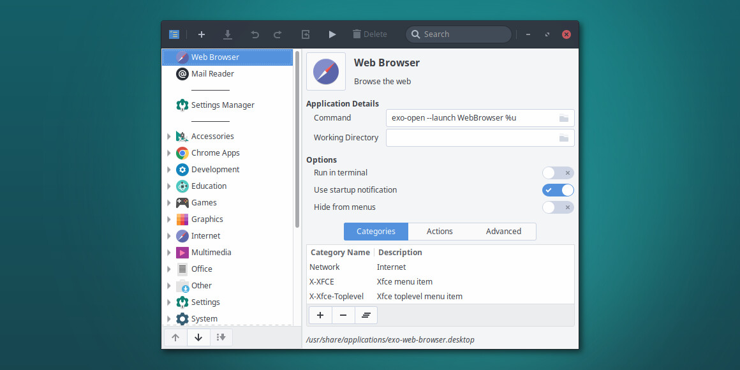Turn on Hide from menus switch
Screen dimensions: 740x370
(x=558, y=207)
